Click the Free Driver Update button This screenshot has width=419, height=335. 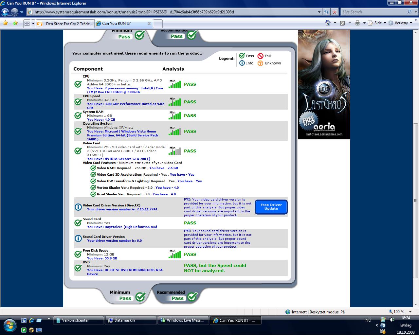click(271, 207)
